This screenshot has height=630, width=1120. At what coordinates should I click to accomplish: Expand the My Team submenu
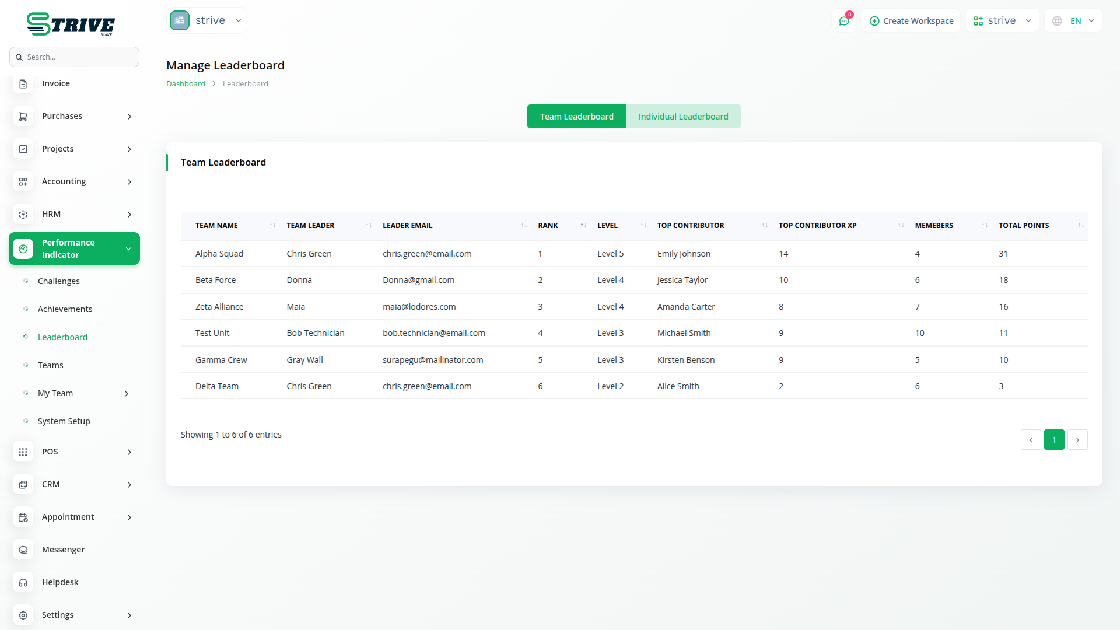pos(127,394)
